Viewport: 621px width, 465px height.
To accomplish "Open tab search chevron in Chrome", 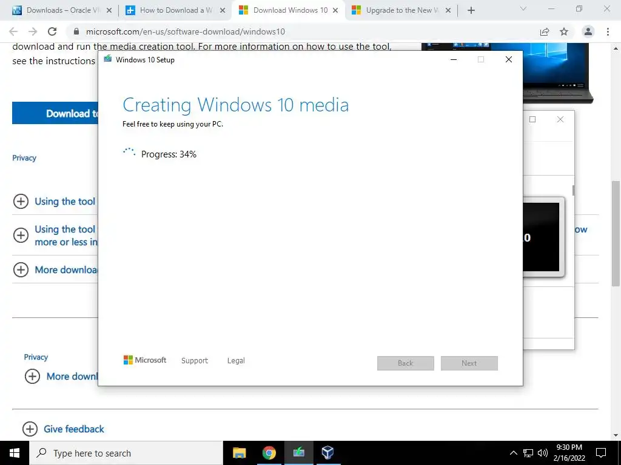I will pos(523,8).
